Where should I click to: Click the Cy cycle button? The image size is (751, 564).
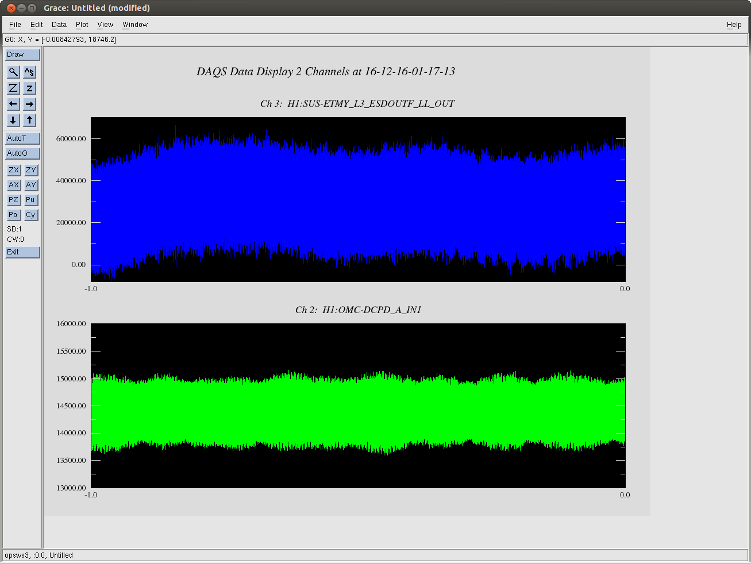click(30, 215)
